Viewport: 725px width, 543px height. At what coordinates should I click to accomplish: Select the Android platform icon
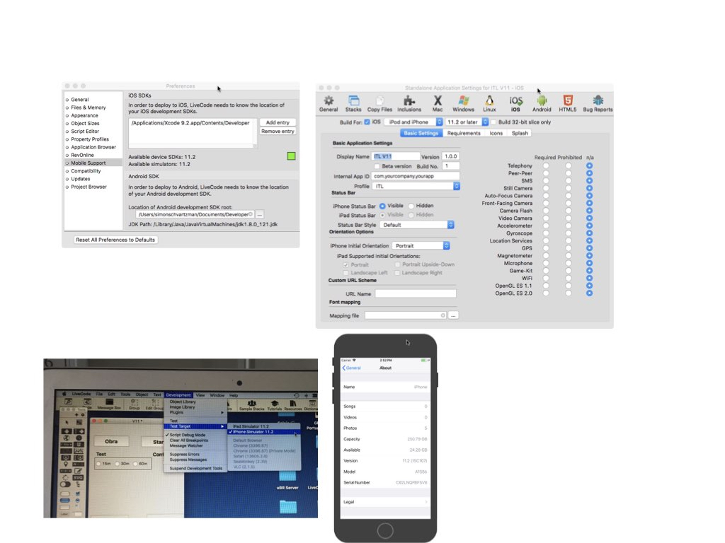pyautogui.click(x=542, y=103)
